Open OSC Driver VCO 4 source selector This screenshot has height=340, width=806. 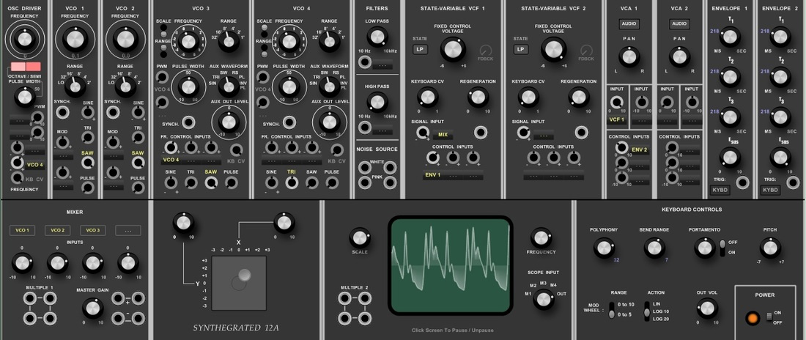pos(35,165)
